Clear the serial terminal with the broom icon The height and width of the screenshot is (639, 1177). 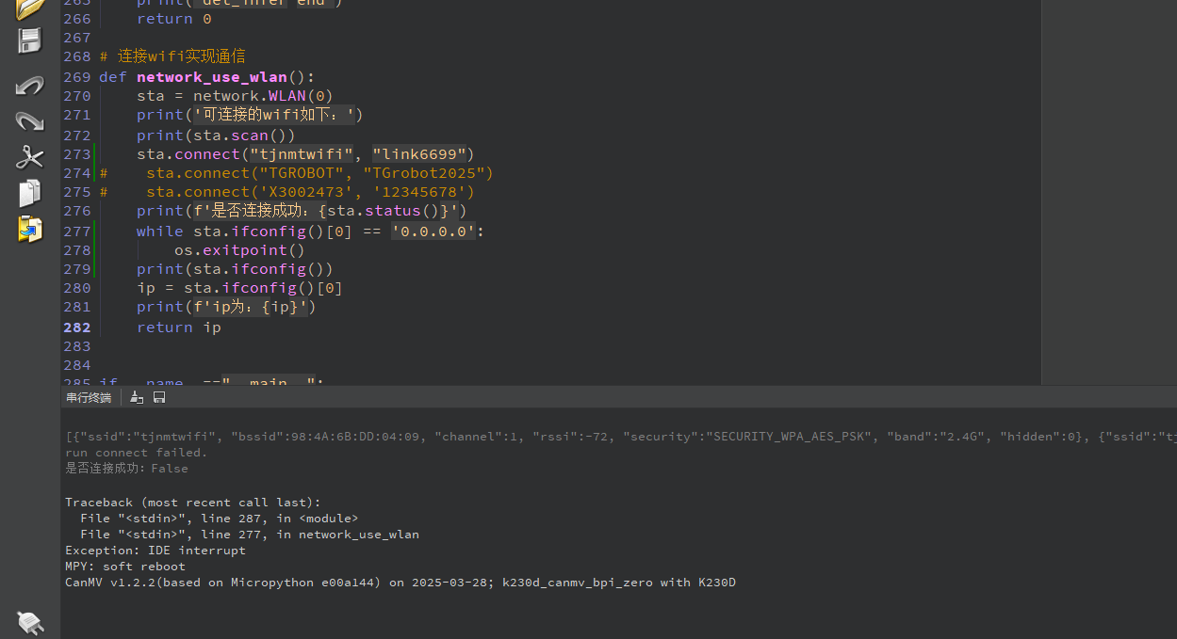[137, 398]
